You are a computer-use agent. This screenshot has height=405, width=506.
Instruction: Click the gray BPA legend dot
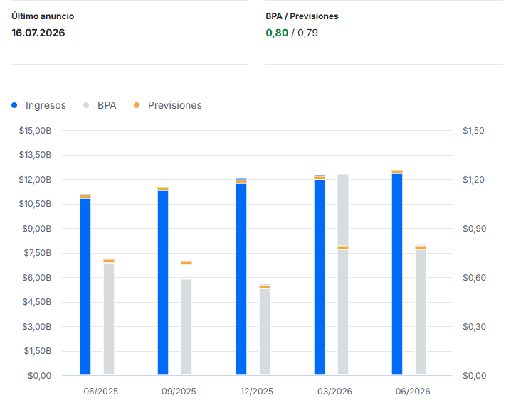pyautogui.click(x=86, y=105)
